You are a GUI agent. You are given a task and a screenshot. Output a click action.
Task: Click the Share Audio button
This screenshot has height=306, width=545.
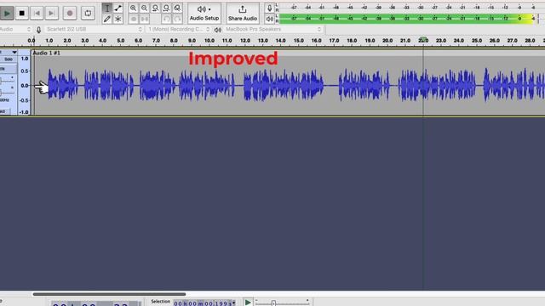click(243, 14)
